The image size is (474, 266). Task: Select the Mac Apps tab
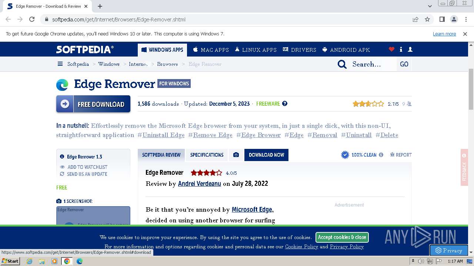(211, 50)
